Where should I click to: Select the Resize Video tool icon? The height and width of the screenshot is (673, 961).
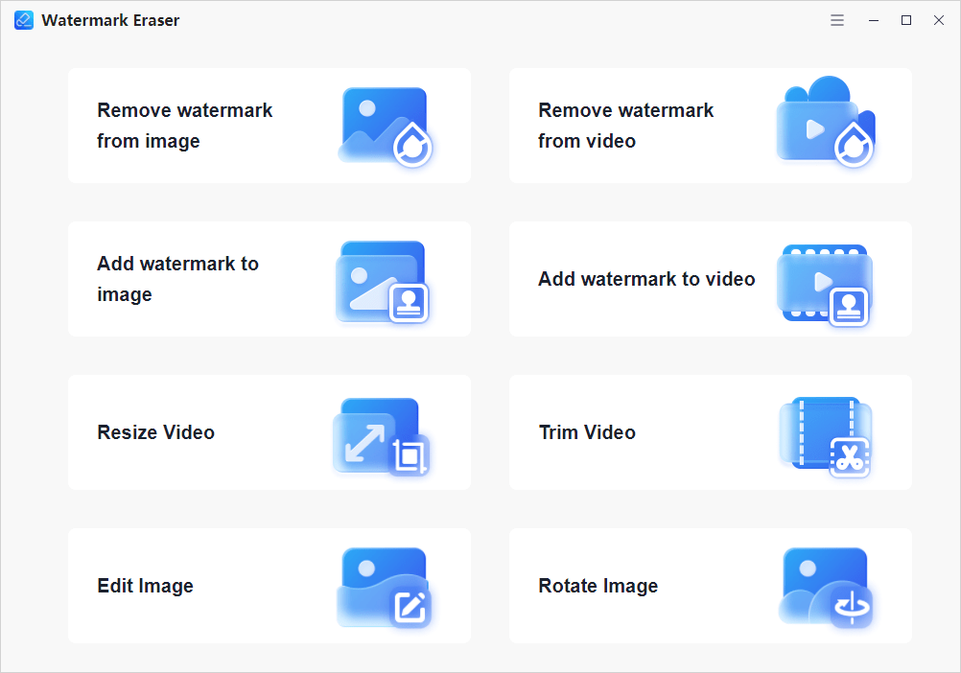pos(381,432)
